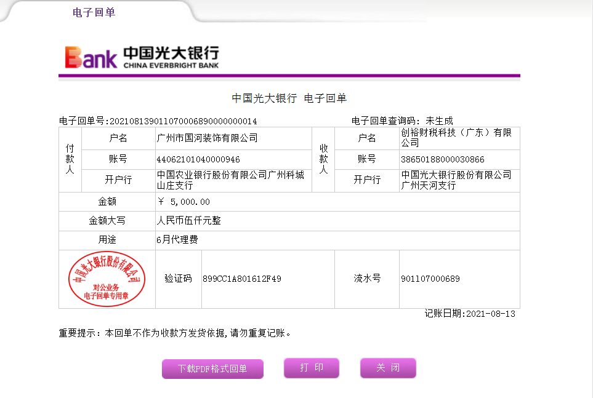Click the 金额 row label

coord(107,201)
